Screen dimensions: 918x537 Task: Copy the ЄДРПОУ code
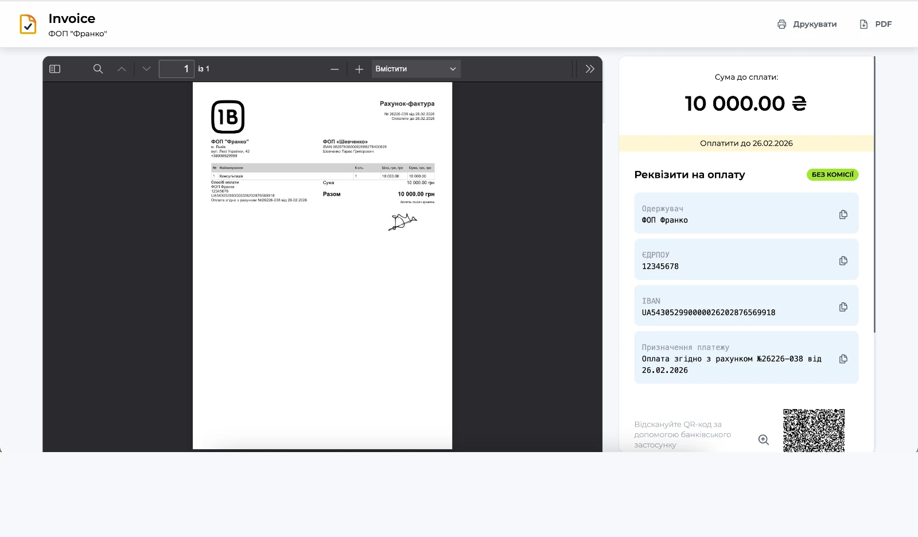coord(843,260)
